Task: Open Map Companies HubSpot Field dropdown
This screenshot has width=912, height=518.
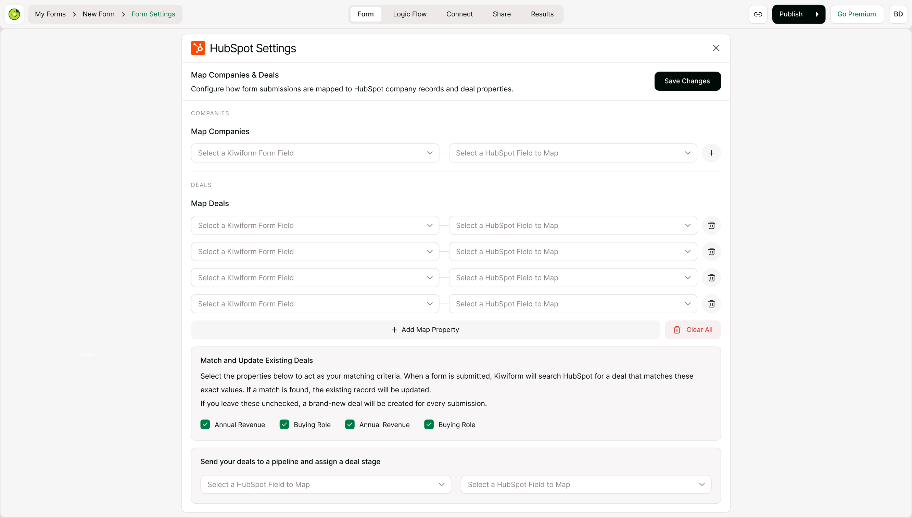Action: (x=573, y=153)
